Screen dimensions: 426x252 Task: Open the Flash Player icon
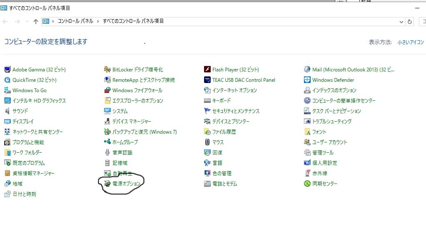click(207, 70)
